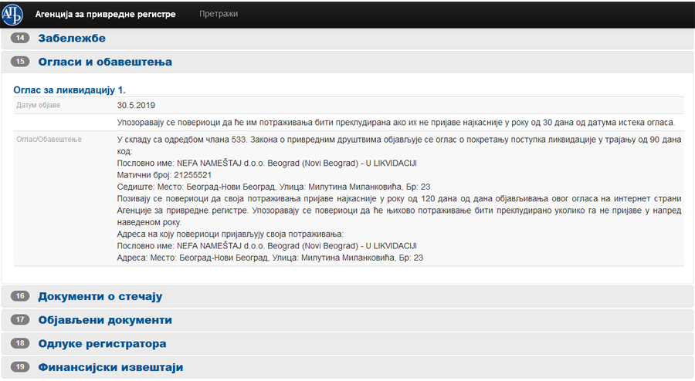This screenshot has width=695, height=381.
Task: Click the number 19 badge
Action: (x=20, y=367)
